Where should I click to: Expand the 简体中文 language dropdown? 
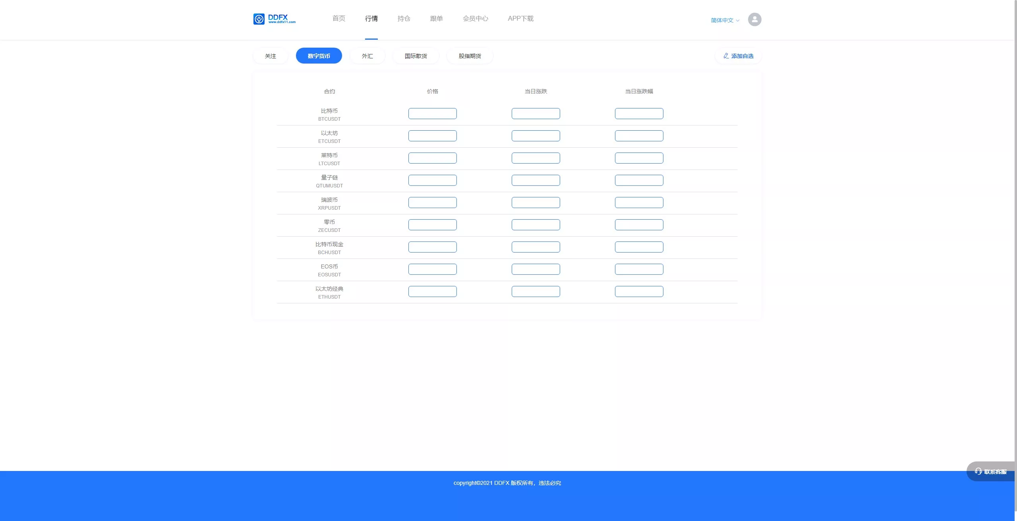[x=725, y=20]
